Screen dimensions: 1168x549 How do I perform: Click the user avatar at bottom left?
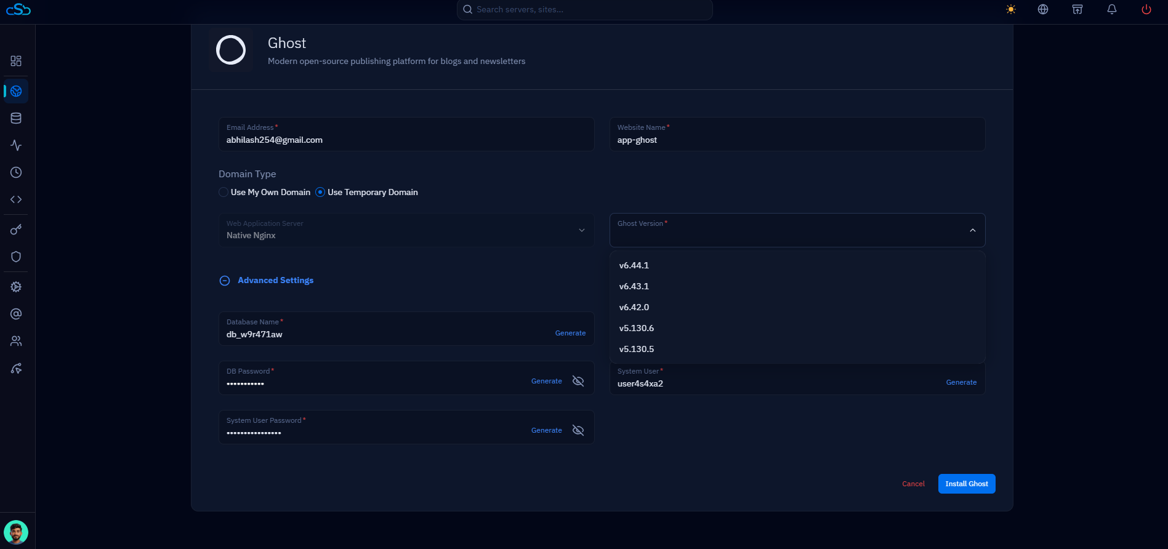(x=16, y=532)
